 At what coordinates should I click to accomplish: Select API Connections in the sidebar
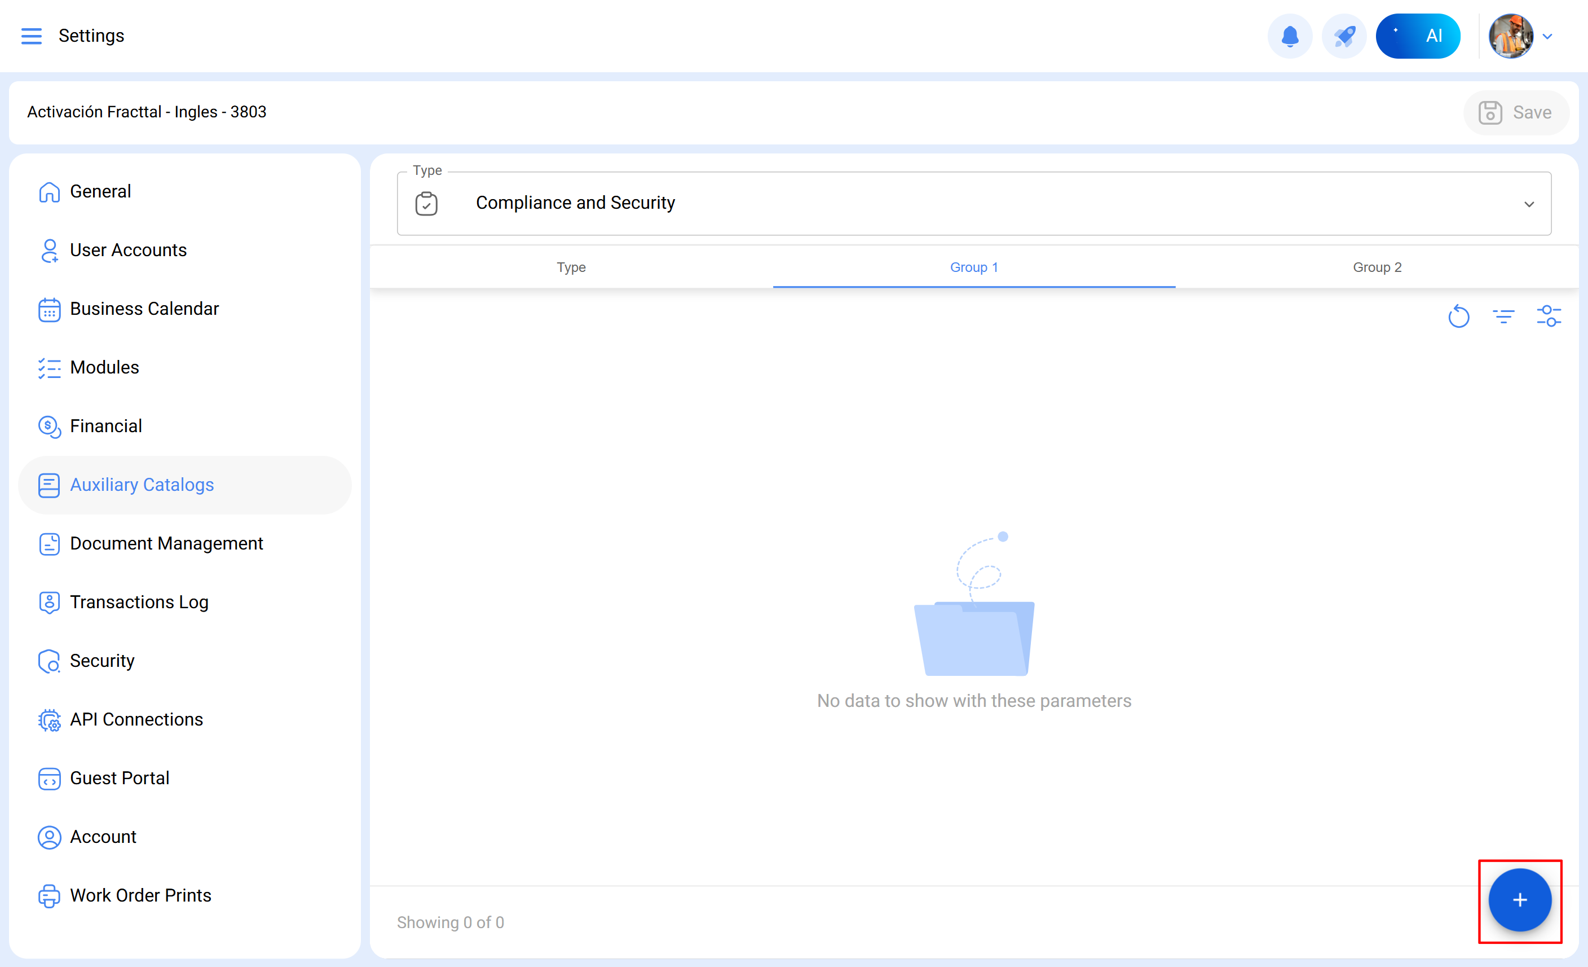tap(136, 719)
